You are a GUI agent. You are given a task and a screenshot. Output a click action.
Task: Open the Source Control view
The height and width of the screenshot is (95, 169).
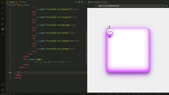point(3,13)
